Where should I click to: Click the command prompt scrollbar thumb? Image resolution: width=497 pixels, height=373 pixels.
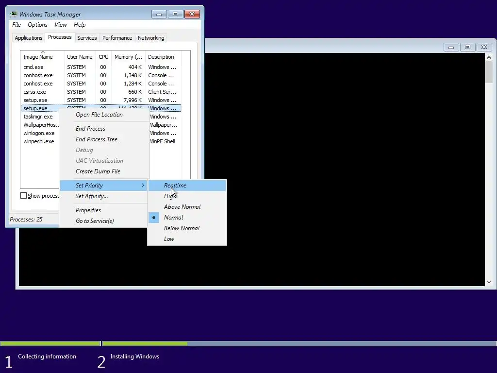(x=489, y=73)
